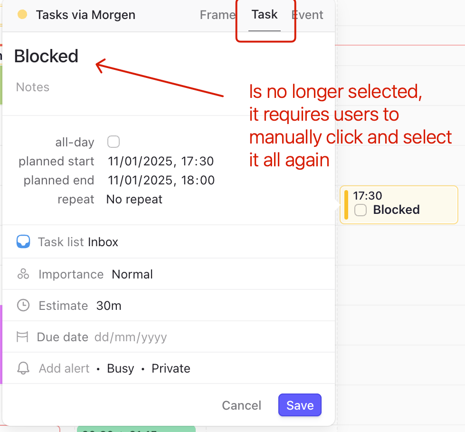Click the Cancel button
This screenshot has height=432, width=465.
[241, 405]
